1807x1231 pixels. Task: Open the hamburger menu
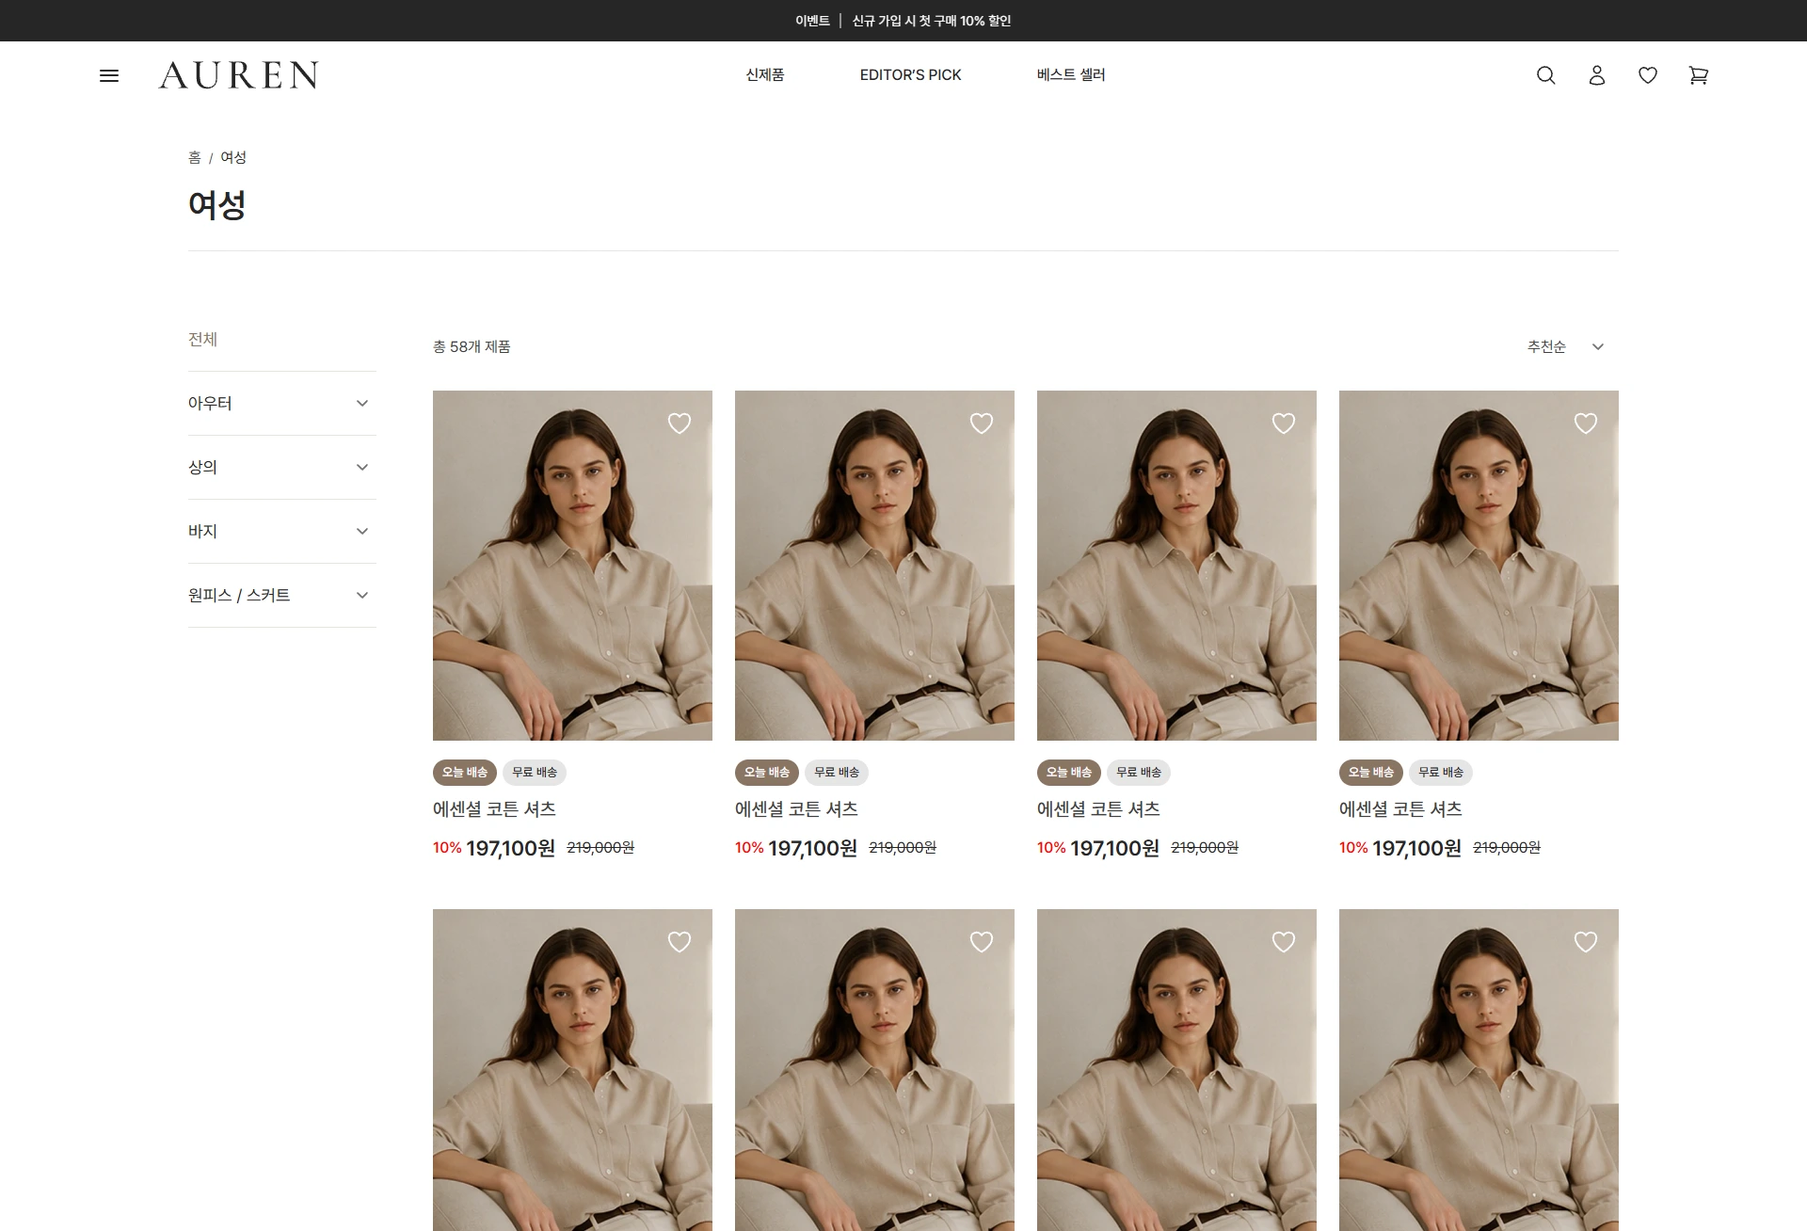pos(109,75)
